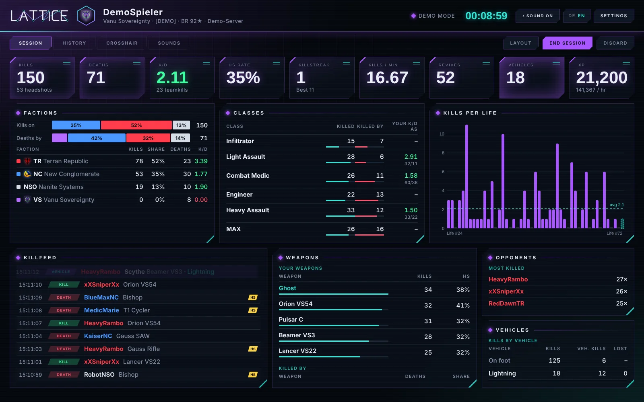Select the Ghost weapon row

tap(374, 290)
